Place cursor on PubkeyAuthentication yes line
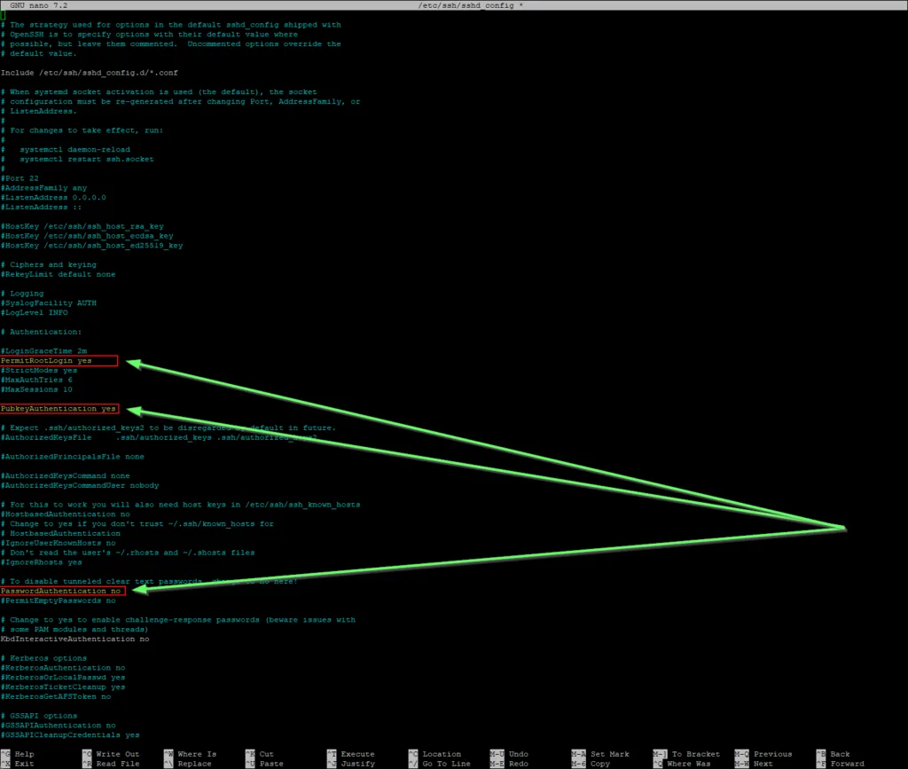 59,409
